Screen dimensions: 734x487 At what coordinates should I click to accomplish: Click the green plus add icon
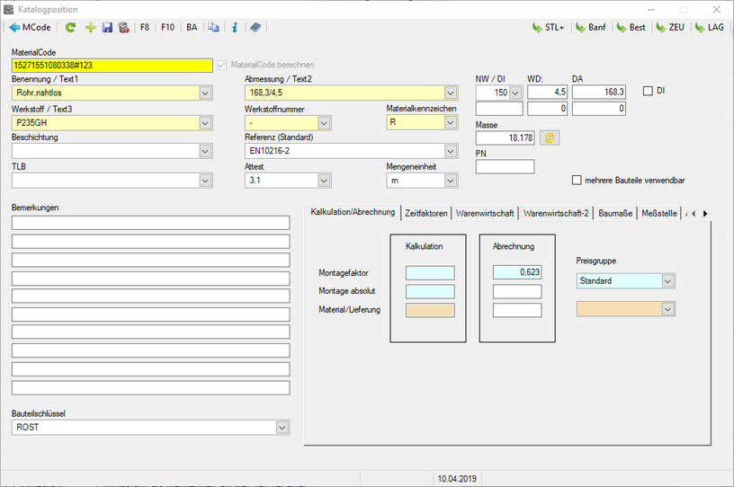click(x=90, y=28)
